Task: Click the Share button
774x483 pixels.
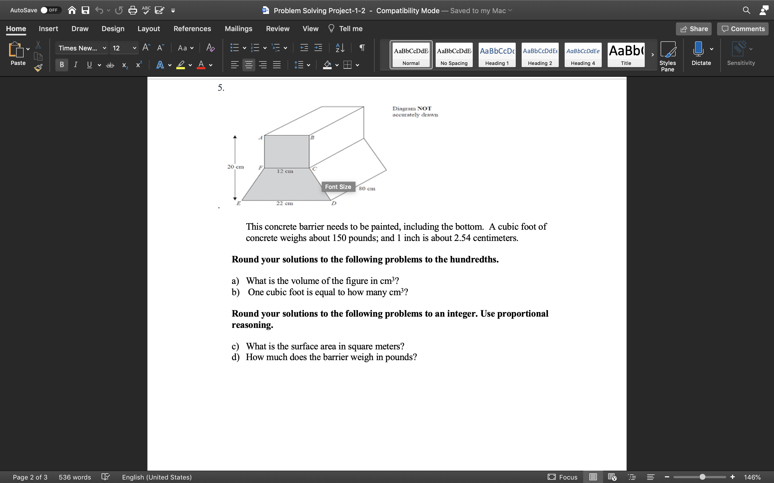Action: pyautogui.click(x=694, y=29)
